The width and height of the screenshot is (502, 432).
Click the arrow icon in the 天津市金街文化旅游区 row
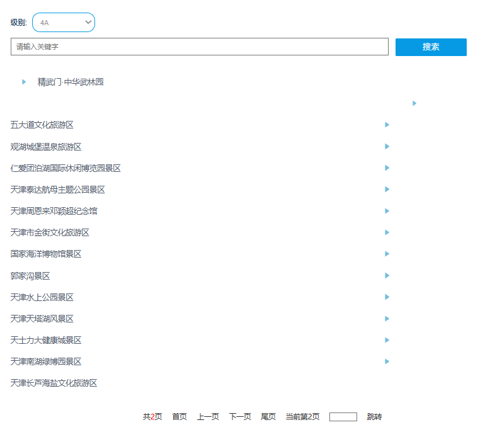[x=387, y=232]
